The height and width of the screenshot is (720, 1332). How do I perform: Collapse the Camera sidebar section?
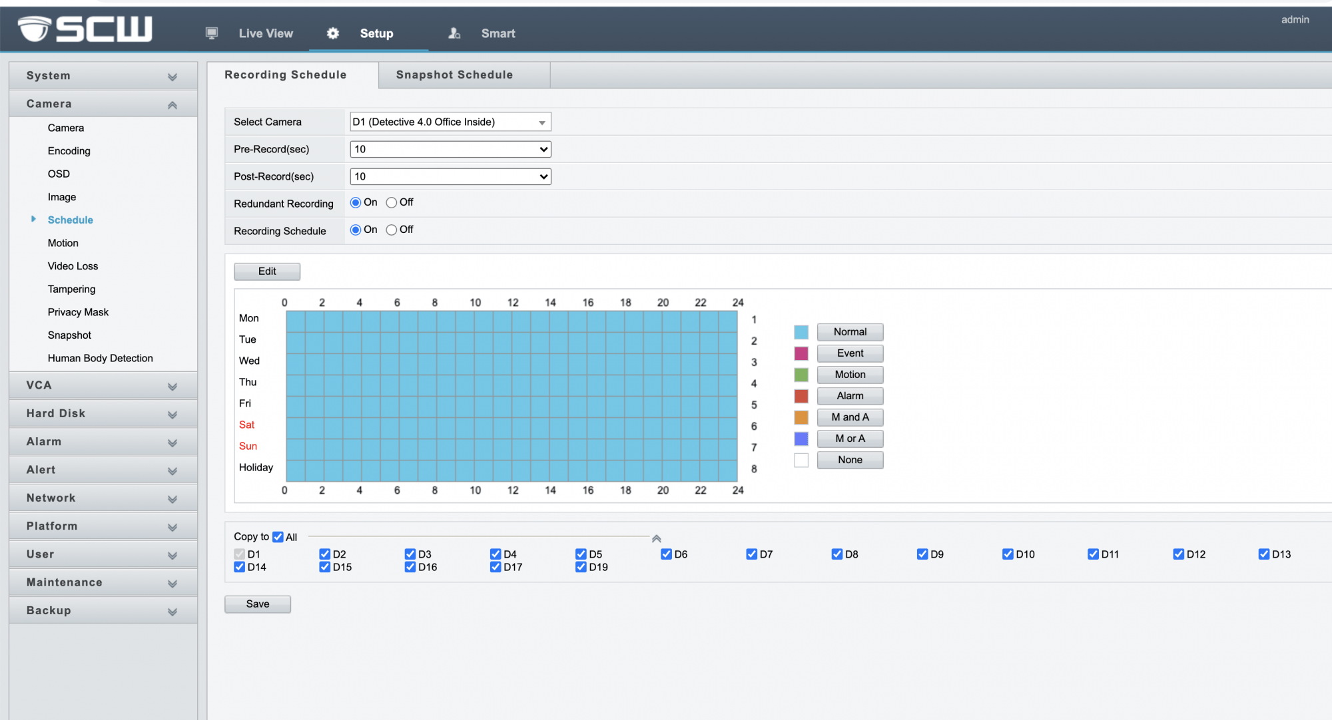point(172,104)
